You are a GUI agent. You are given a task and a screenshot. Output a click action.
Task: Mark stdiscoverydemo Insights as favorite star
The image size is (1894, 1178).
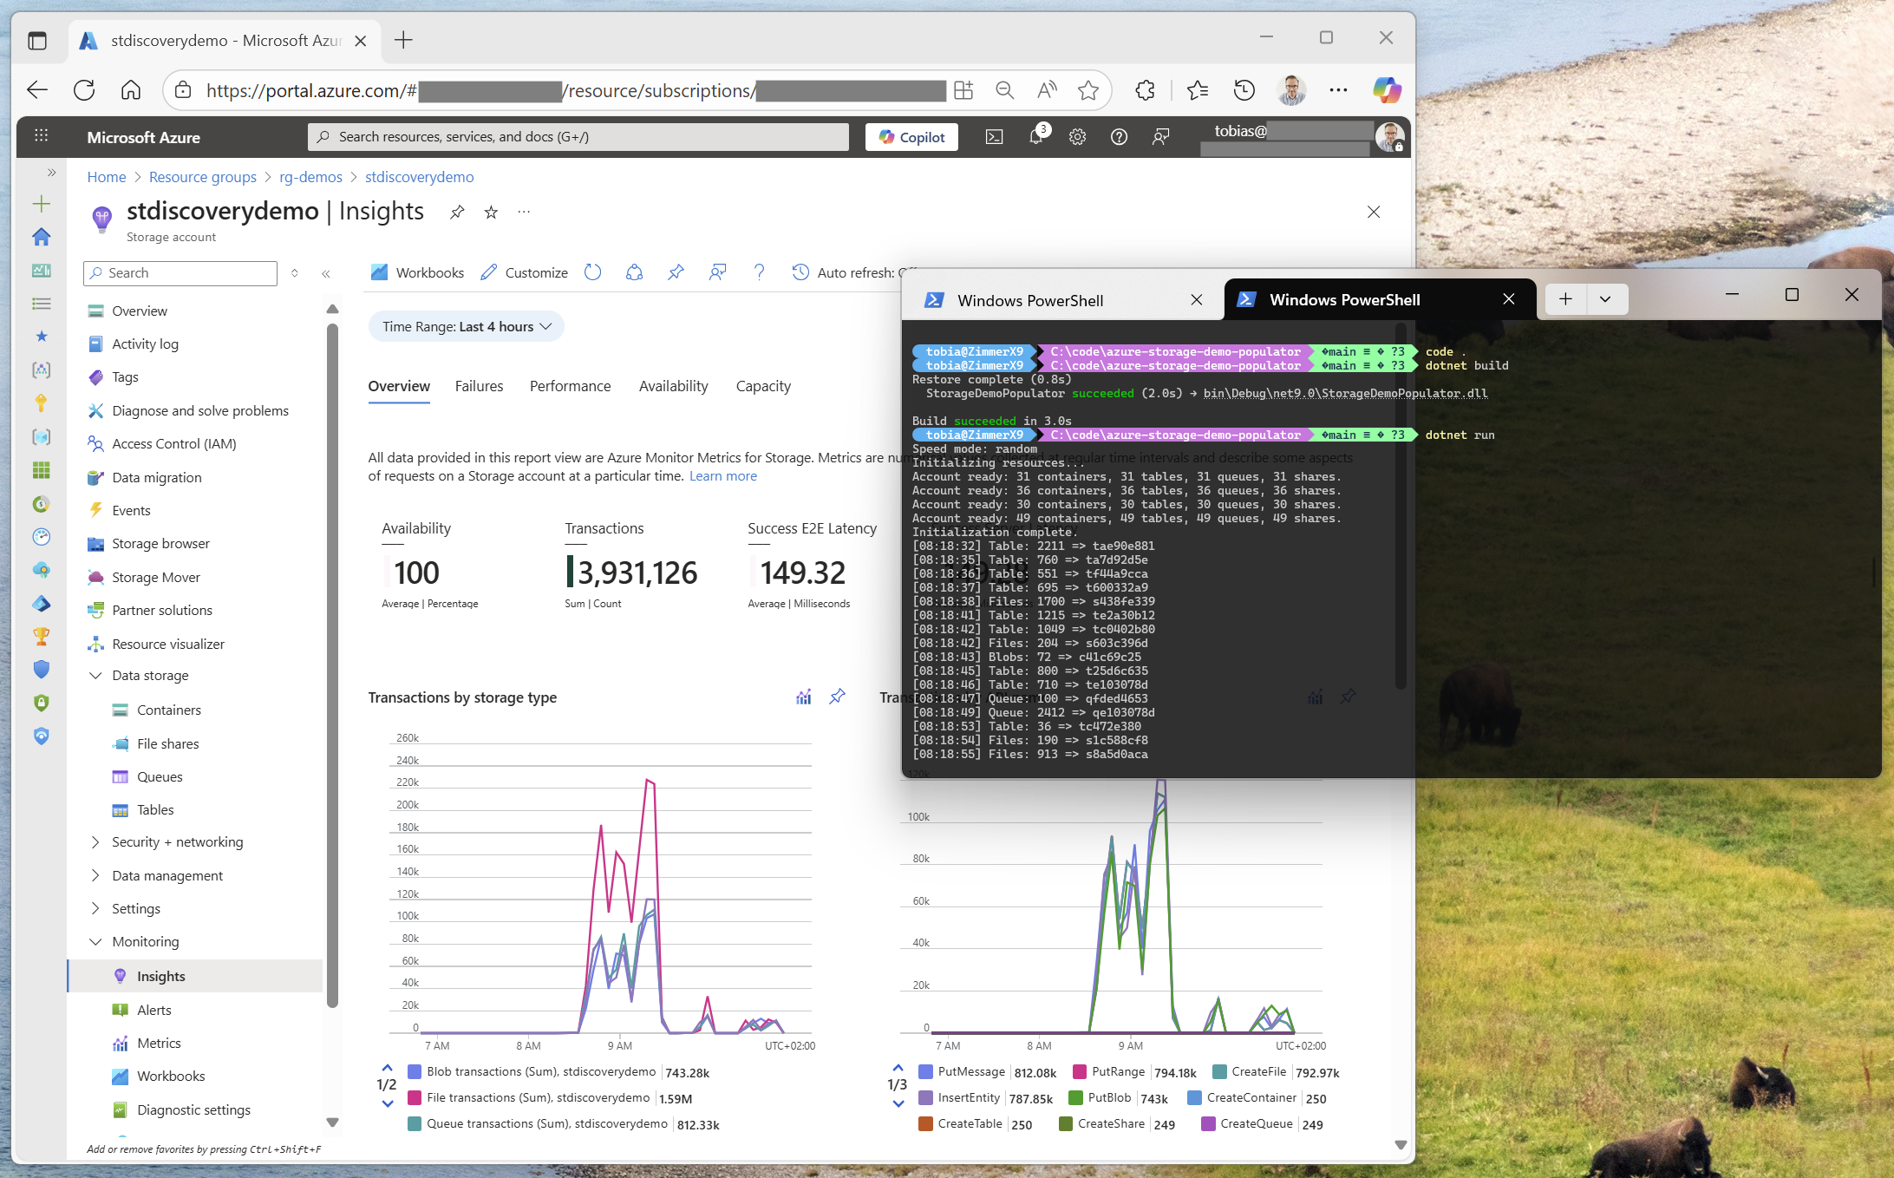click(x=491, y=213)
